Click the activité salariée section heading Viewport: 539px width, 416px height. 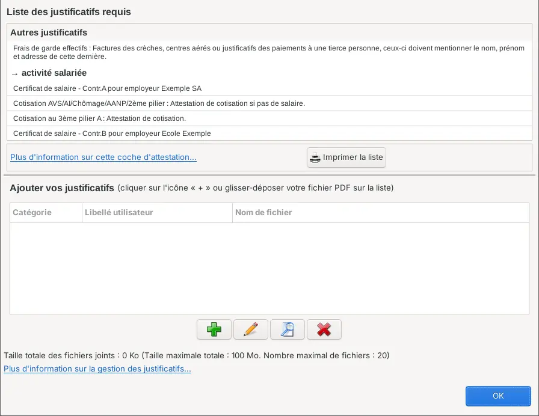pos(54,73)
